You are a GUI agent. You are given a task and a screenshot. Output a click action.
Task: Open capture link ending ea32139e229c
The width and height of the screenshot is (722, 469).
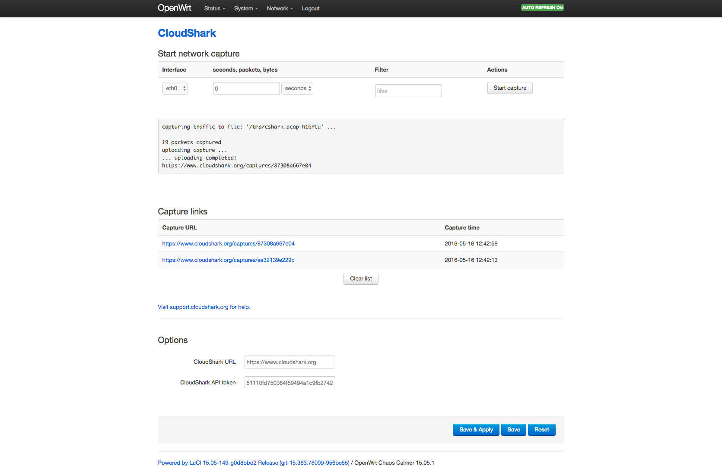(x=228, y=260)
